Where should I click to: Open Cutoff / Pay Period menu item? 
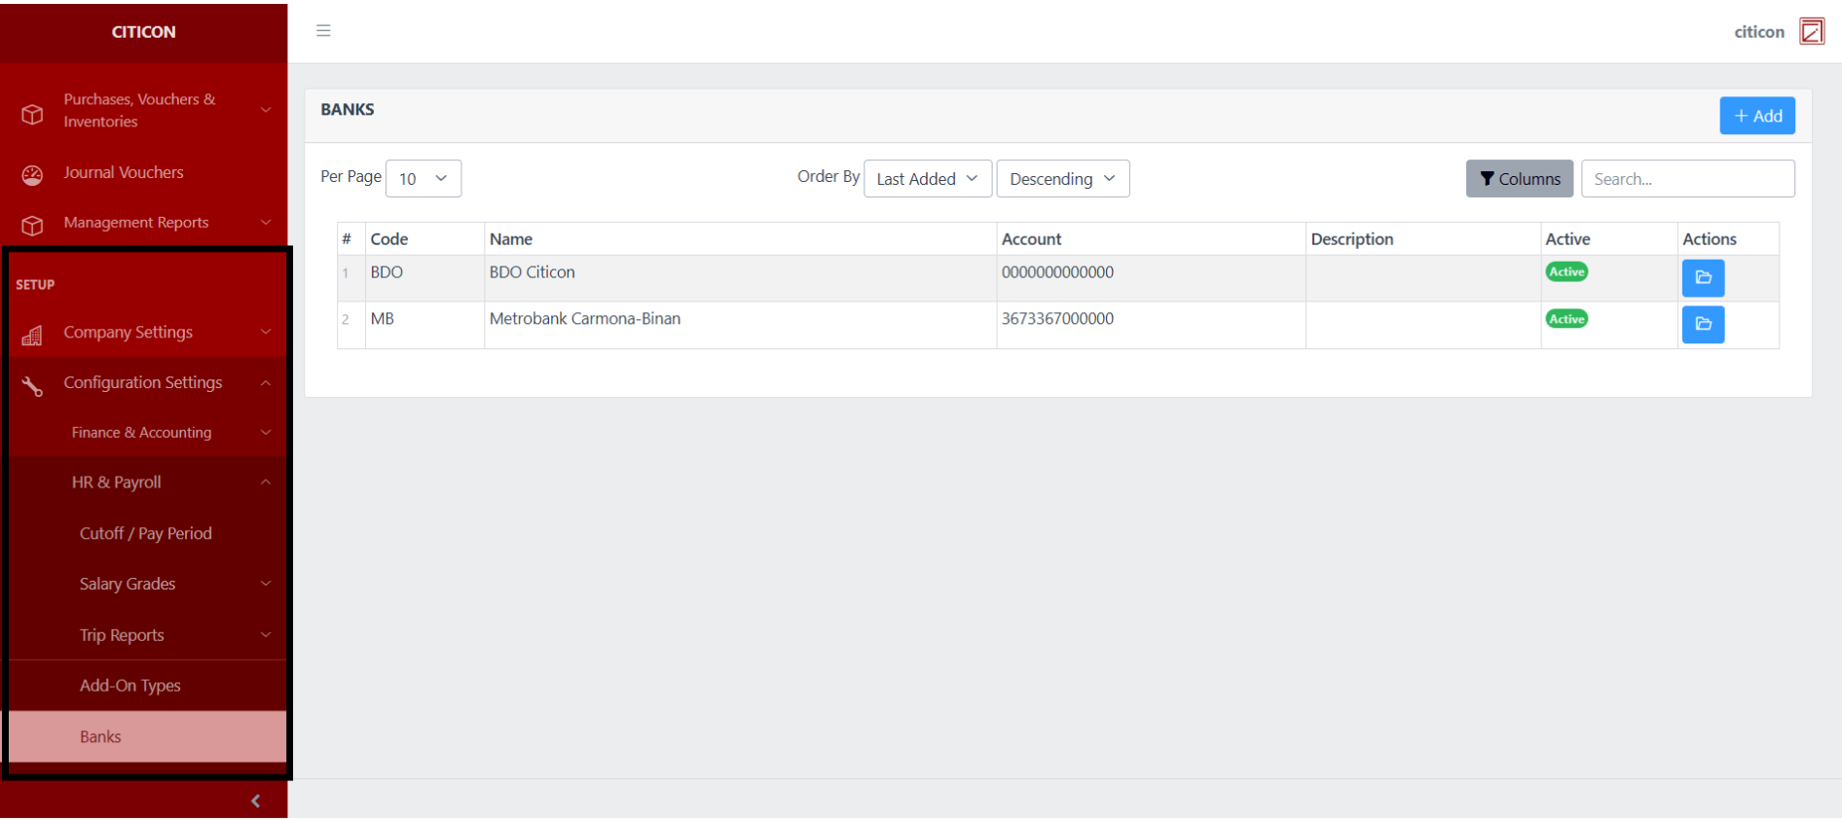[x=146, y=533]
